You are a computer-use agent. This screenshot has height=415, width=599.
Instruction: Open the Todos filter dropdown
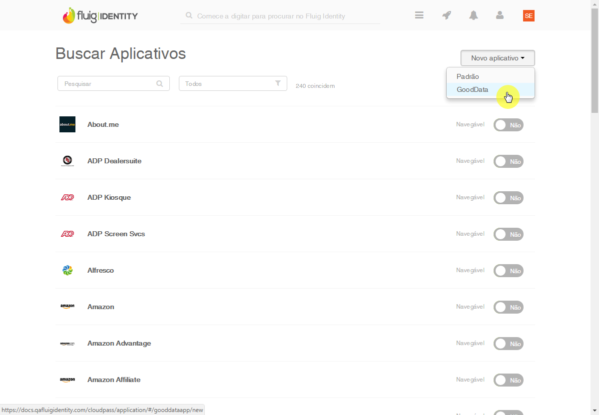[x=233, y=84]
